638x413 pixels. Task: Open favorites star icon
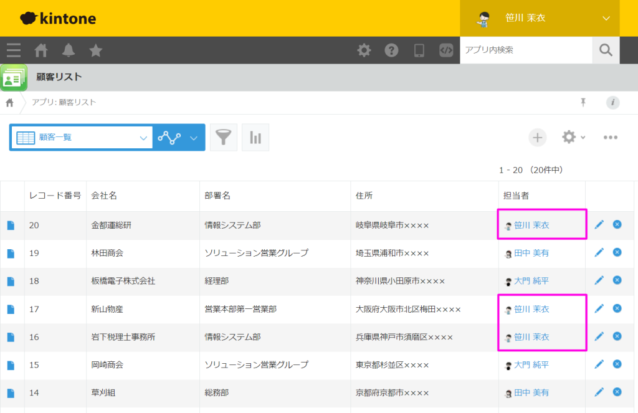[x=95, y=50]
